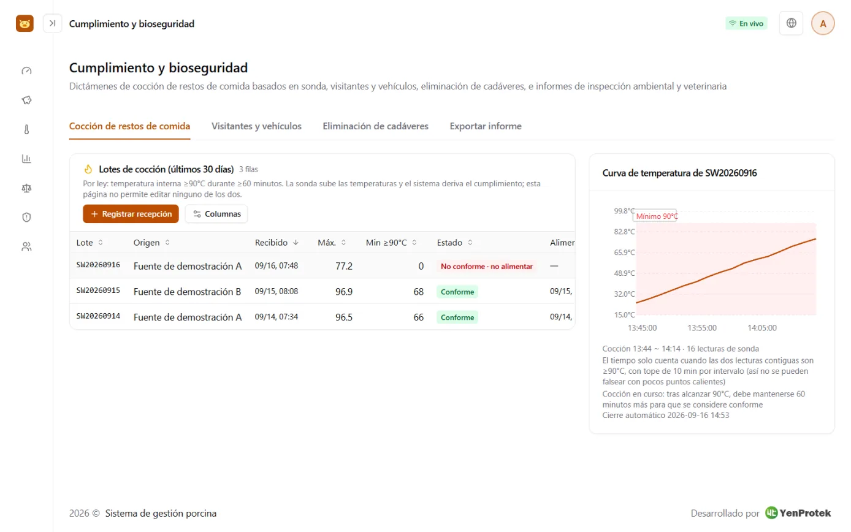Image resolution: width=851 pixels, height=532 pixels.
Task: Switch to Exportar informe tab
Action: [486, 126]
